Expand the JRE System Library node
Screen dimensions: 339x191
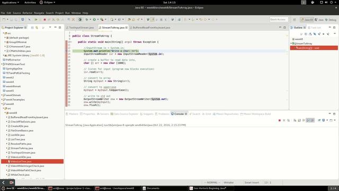(3, 55)
